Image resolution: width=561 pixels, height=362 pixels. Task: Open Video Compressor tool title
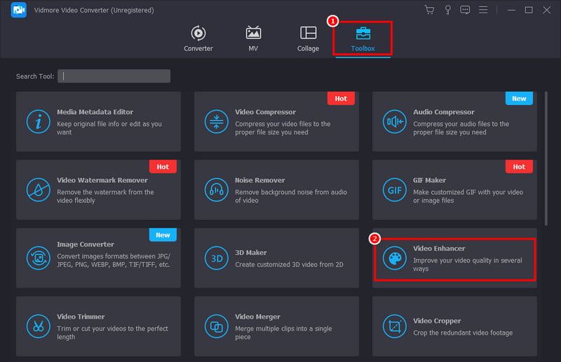(266, 112)
